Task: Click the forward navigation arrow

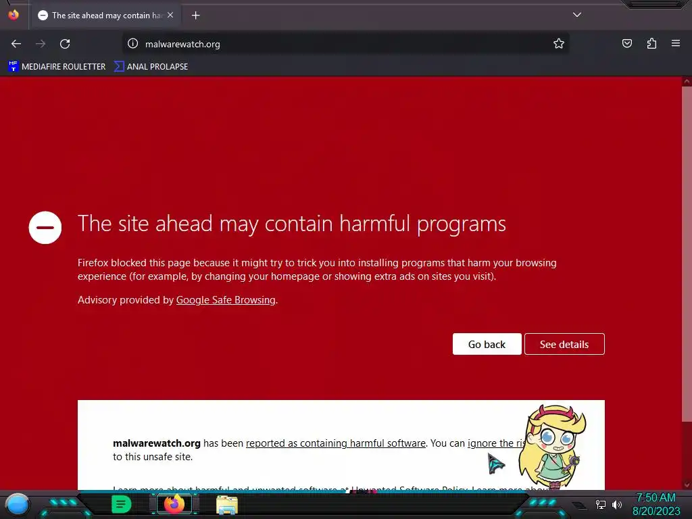Action: click(x=41, y=44)
